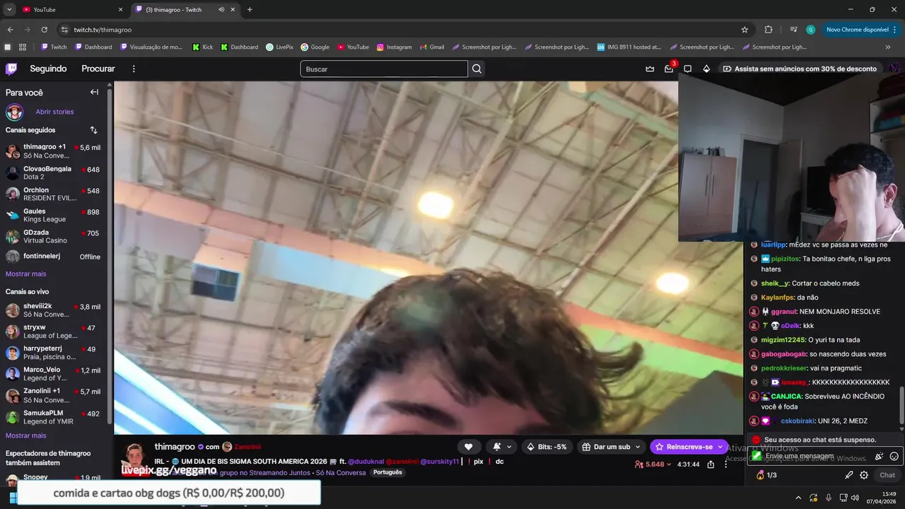This screenshot has width=905, height=509.
Task: Open Orchion channel in sidebar
Action: point(54,194)
